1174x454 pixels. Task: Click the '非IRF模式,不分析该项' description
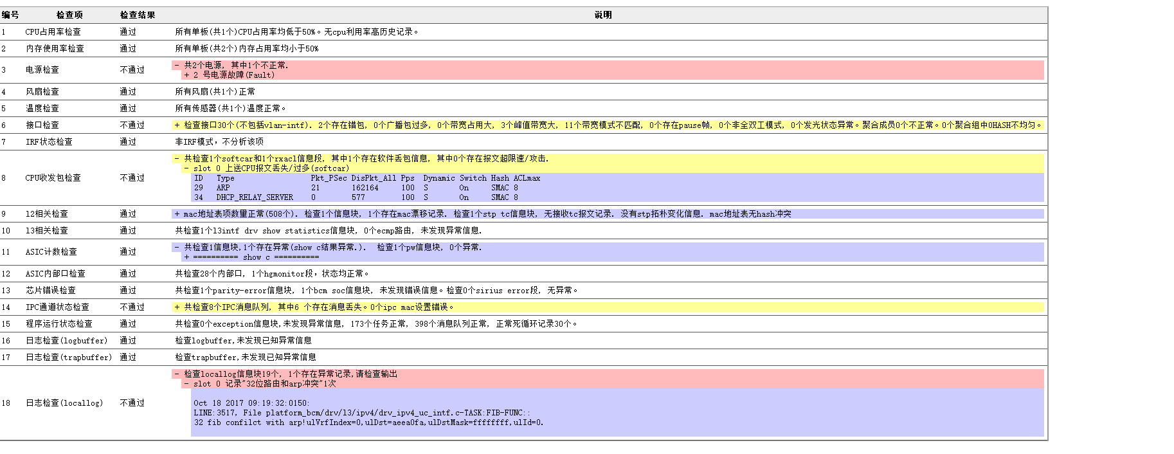[x=219, y=141]
